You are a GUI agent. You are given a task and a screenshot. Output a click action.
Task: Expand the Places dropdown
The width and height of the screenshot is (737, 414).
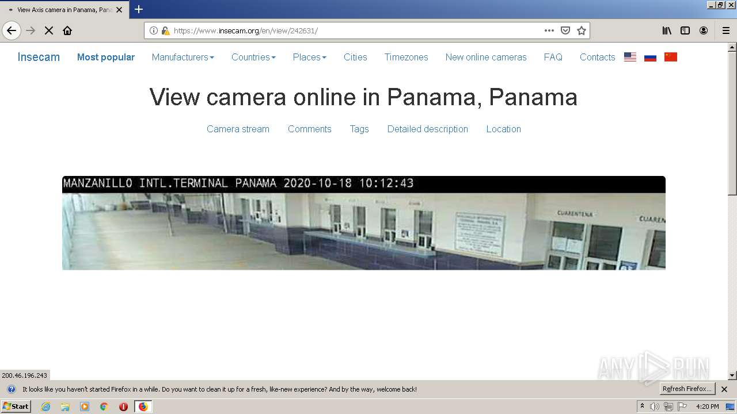tap(309, 57)
